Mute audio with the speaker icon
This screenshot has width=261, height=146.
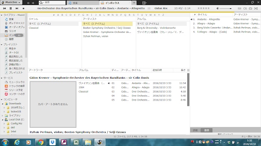click(218, 8)
